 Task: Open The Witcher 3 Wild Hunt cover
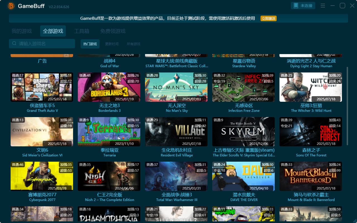point(310,87)
